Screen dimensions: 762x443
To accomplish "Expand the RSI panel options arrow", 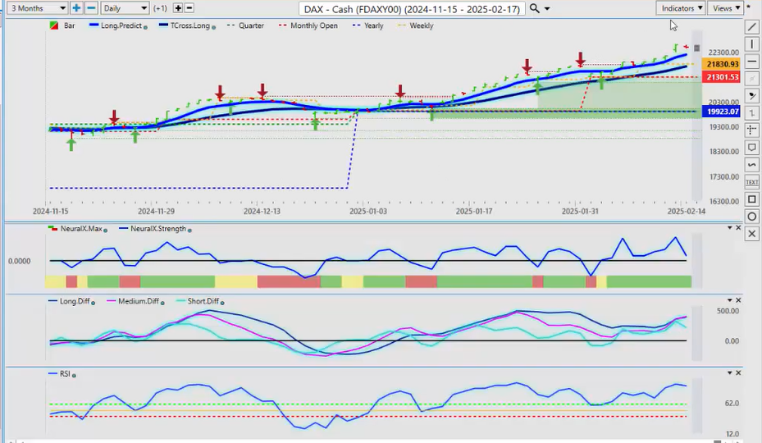I will click(x=729, y=373).
